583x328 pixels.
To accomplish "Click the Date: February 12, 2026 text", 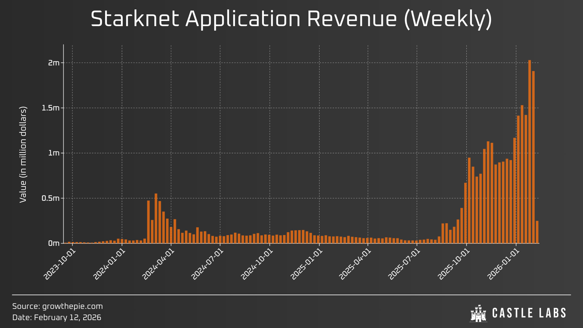I will (56, 318).
